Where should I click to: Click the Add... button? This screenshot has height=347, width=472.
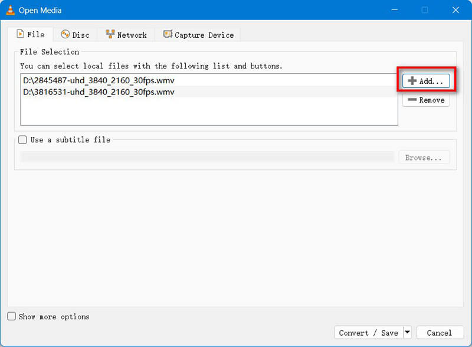click(x=426, y=81)
